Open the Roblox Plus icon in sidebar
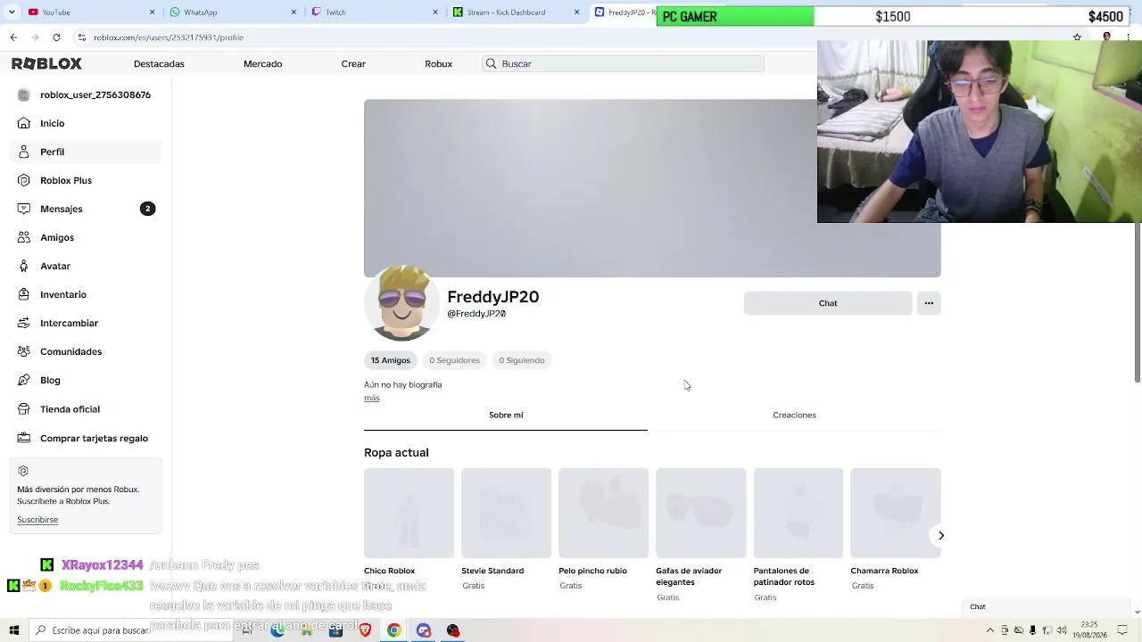Screen dimensions: 1142x642 (24, 180)
